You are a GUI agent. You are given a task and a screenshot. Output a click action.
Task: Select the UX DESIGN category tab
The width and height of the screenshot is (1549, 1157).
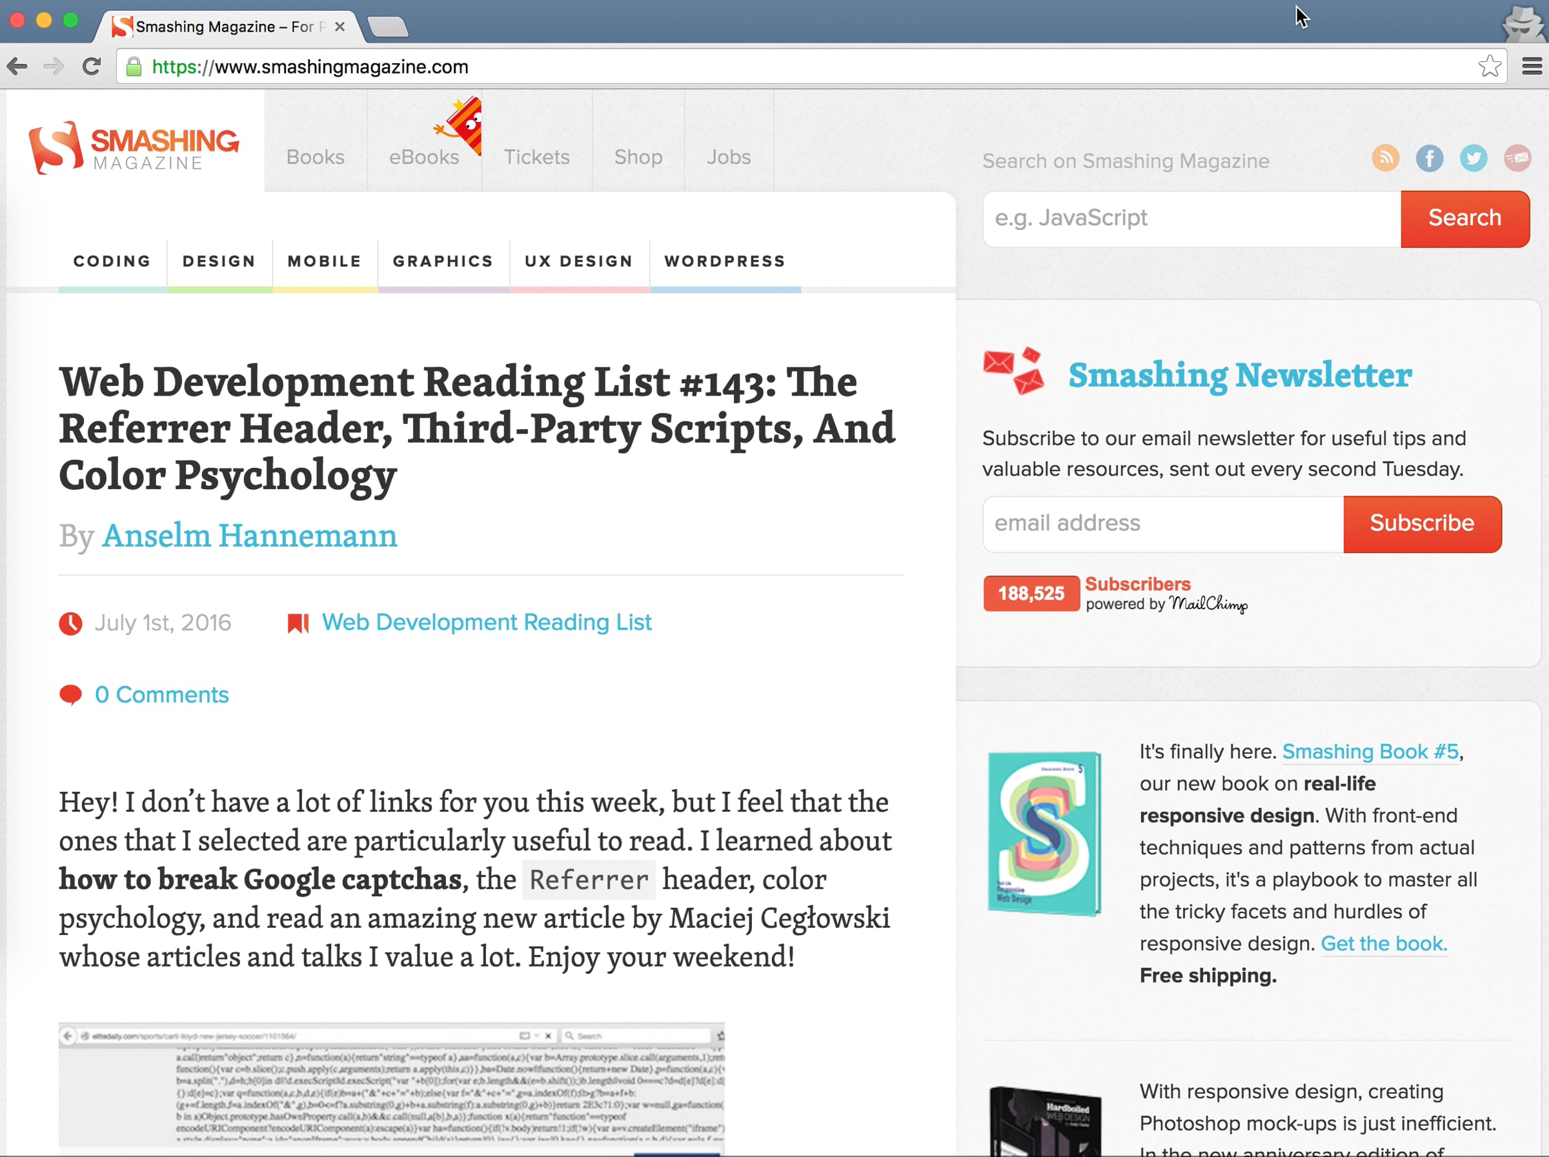click(578, 261)
